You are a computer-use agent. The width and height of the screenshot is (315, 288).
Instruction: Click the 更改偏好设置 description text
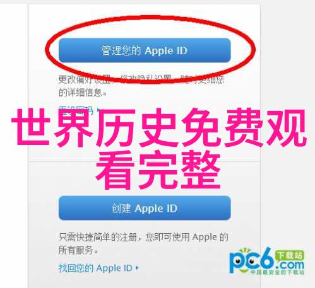pos(84,80)
